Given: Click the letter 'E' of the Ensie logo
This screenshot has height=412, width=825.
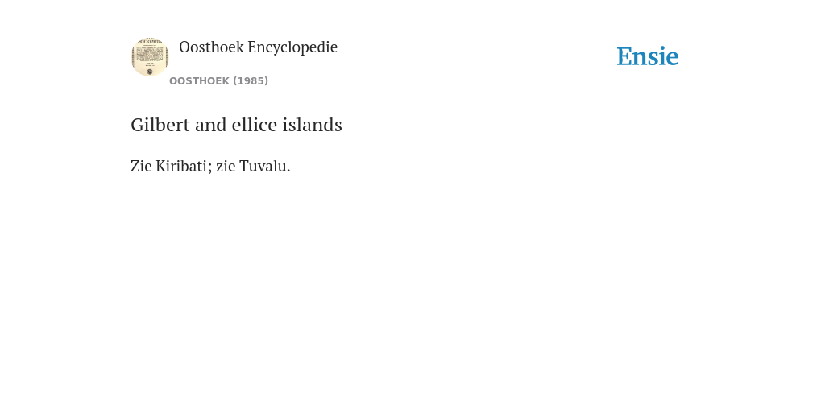Looking at the screenshot, I should tap(624, 57).
